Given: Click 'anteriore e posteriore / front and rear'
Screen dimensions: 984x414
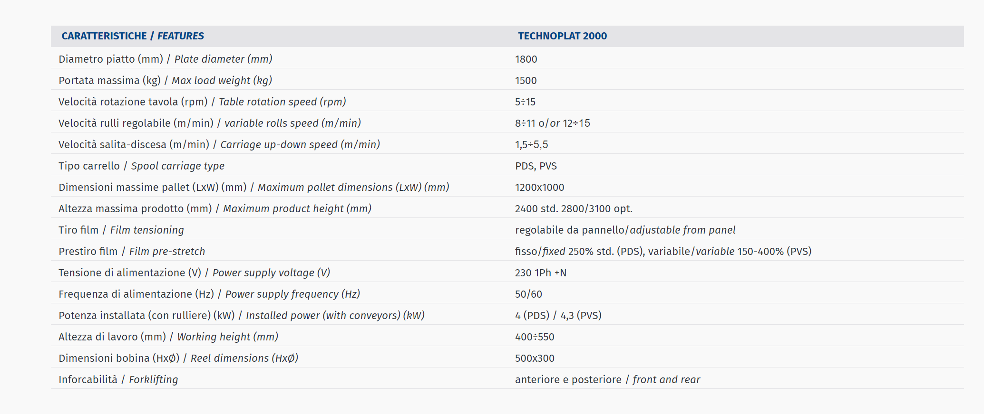Looking at the screenshot, I should (x=608, y=380).
